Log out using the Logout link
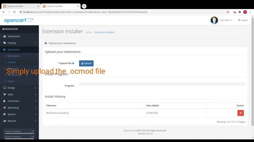 [243, 20]
